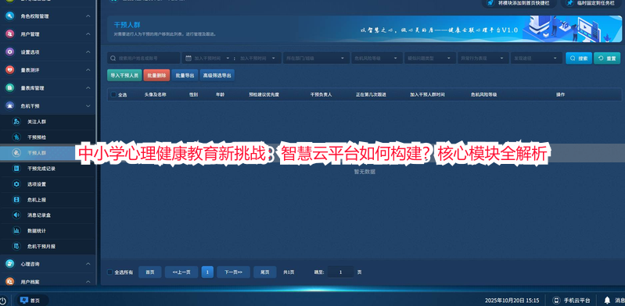Select page 1 in pagination

(x=207, y=272)
